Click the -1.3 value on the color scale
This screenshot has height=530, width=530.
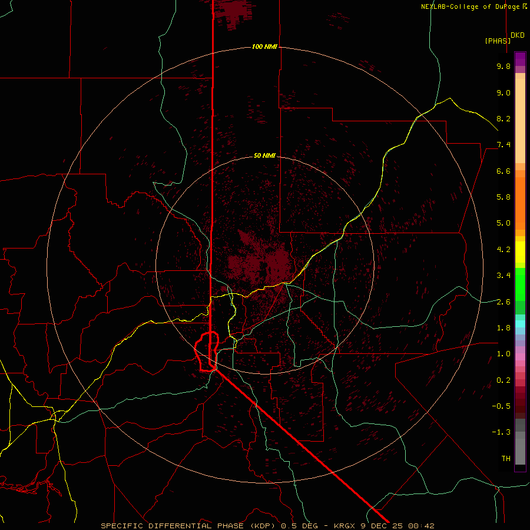(501, 432)
